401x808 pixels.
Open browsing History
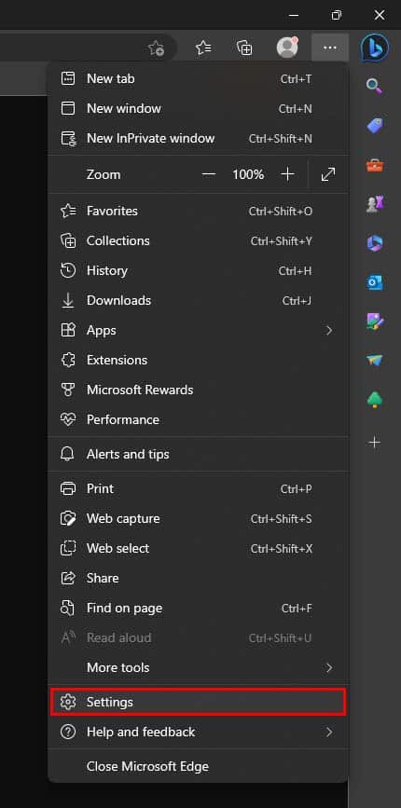[x=199, y=271]
